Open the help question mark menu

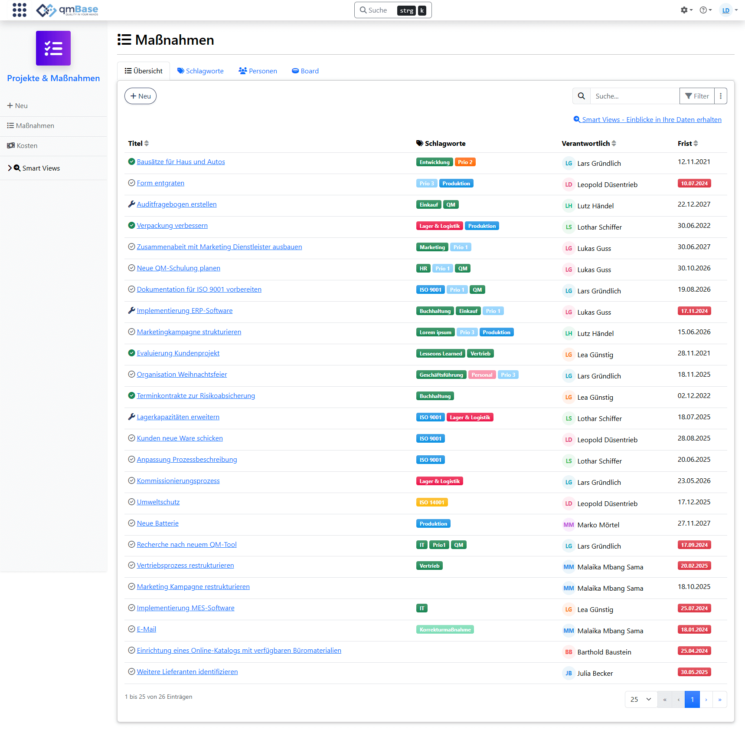point(703,10)
